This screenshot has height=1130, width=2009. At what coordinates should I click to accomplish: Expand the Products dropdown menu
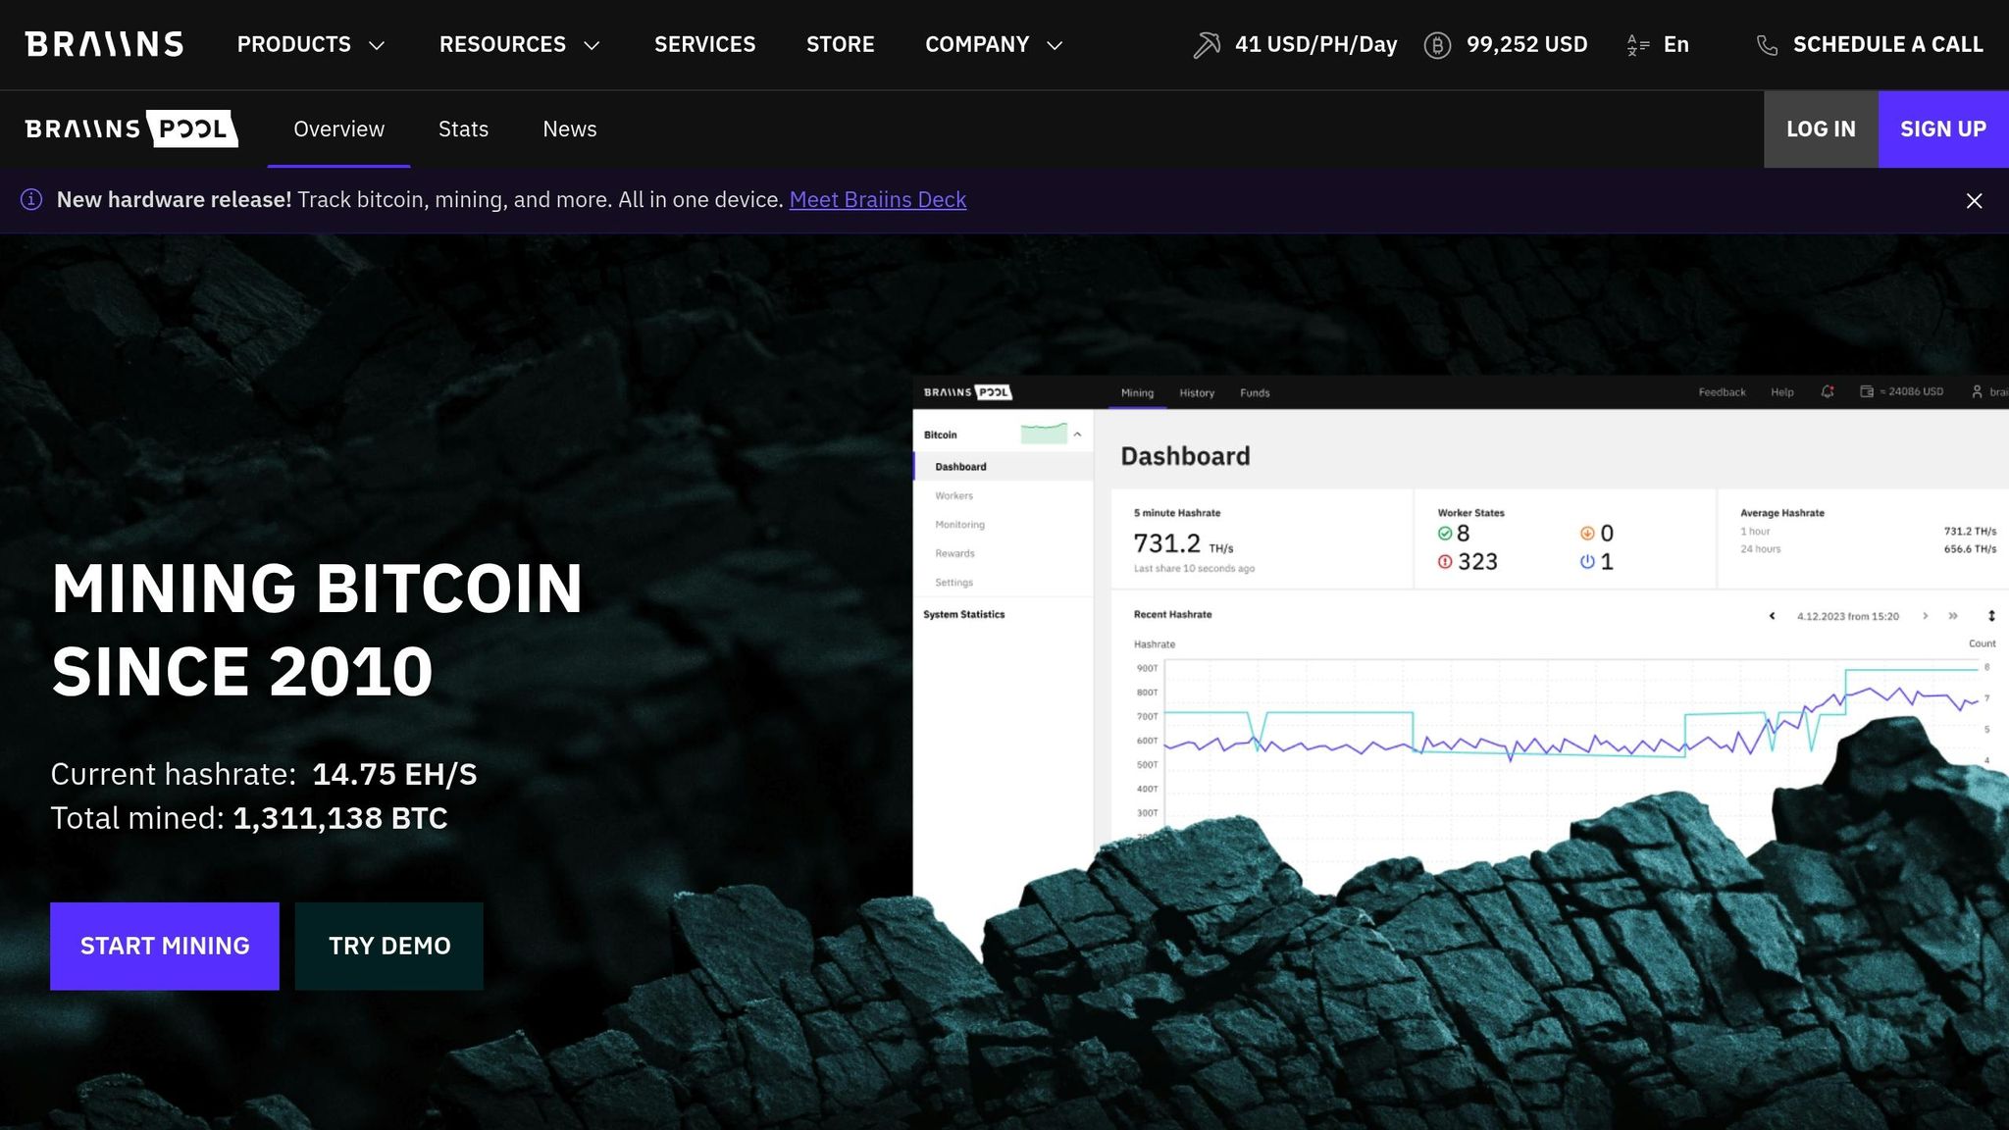click(x=310, y=45)
